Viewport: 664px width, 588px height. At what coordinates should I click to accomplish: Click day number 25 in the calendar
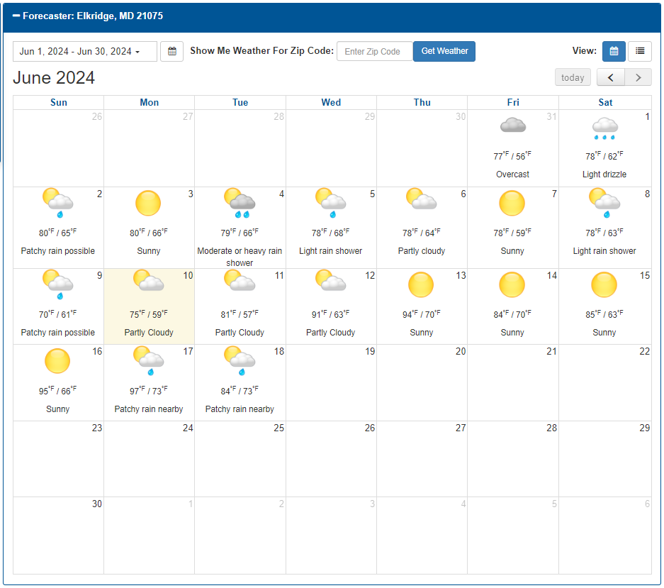click(x=278, y=428)
